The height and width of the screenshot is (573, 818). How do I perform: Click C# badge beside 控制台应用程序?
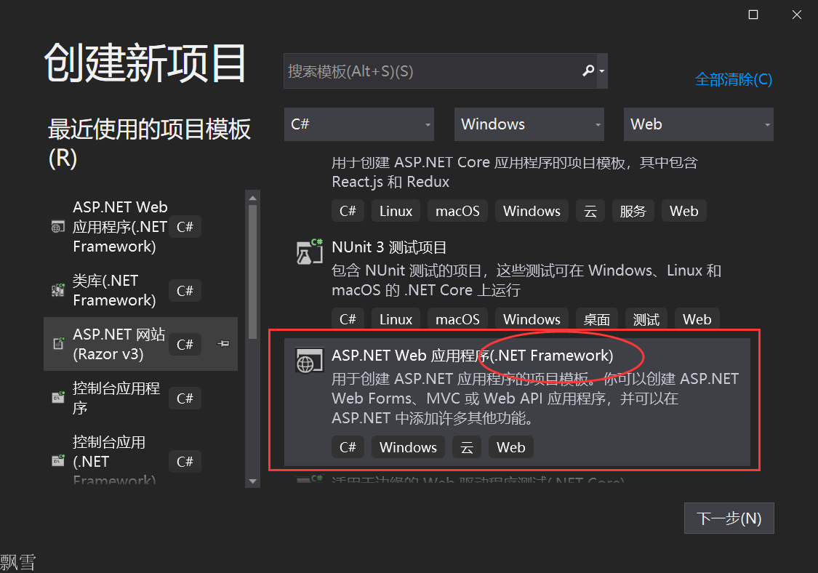(x=185, y=398)
